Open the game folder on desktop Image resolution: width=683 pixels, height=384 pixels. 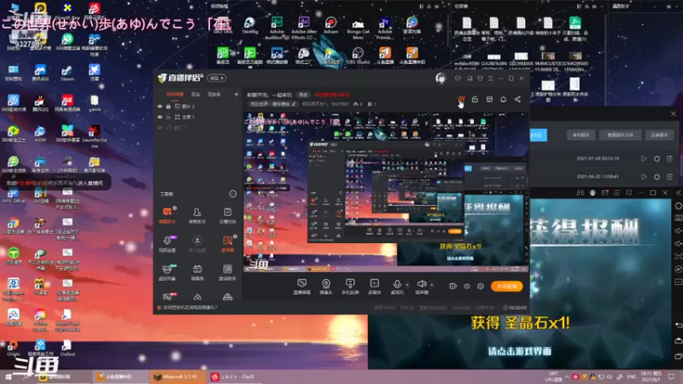[95, 103]
